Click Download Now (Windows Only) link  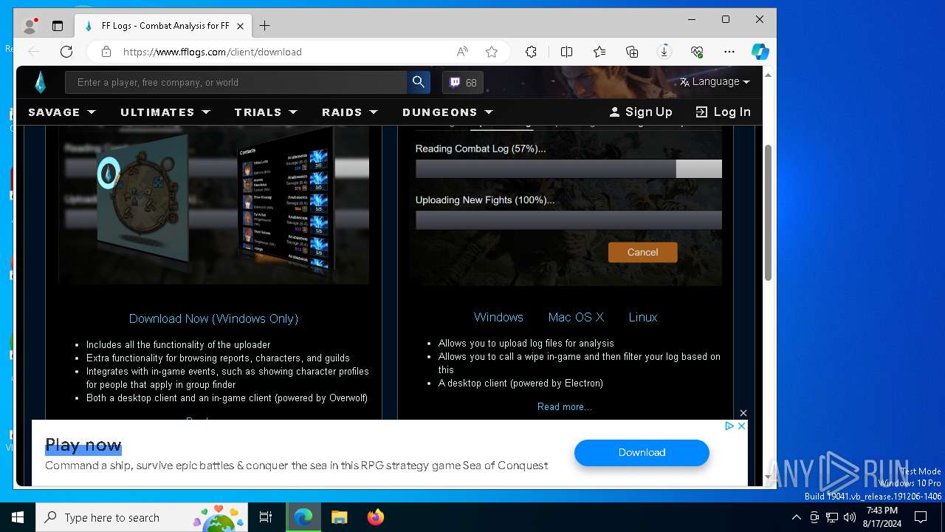(213, 318)
